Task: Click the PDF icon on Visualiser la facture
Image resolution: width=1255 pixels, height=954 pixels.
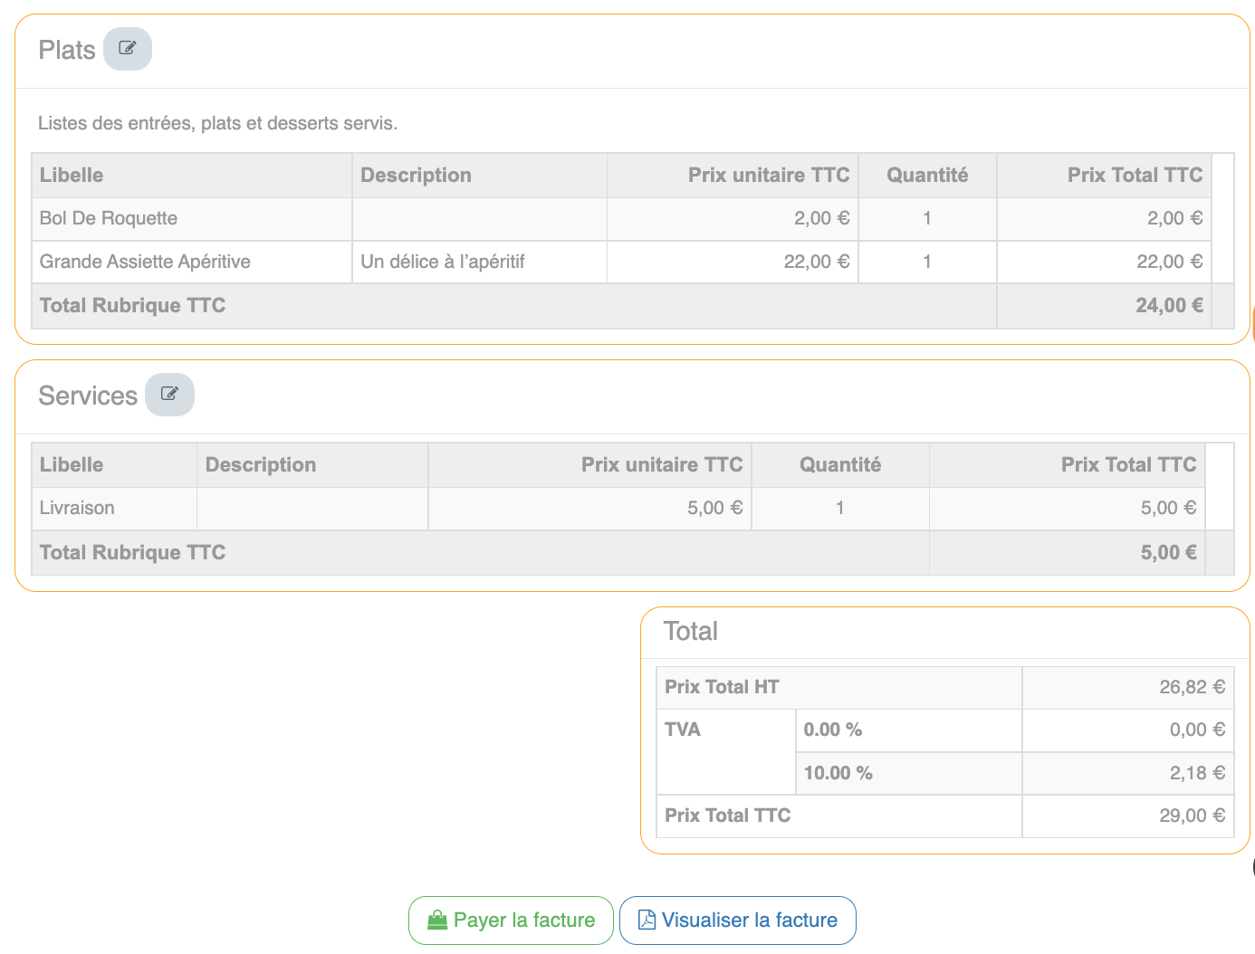Action: [647, 921]
